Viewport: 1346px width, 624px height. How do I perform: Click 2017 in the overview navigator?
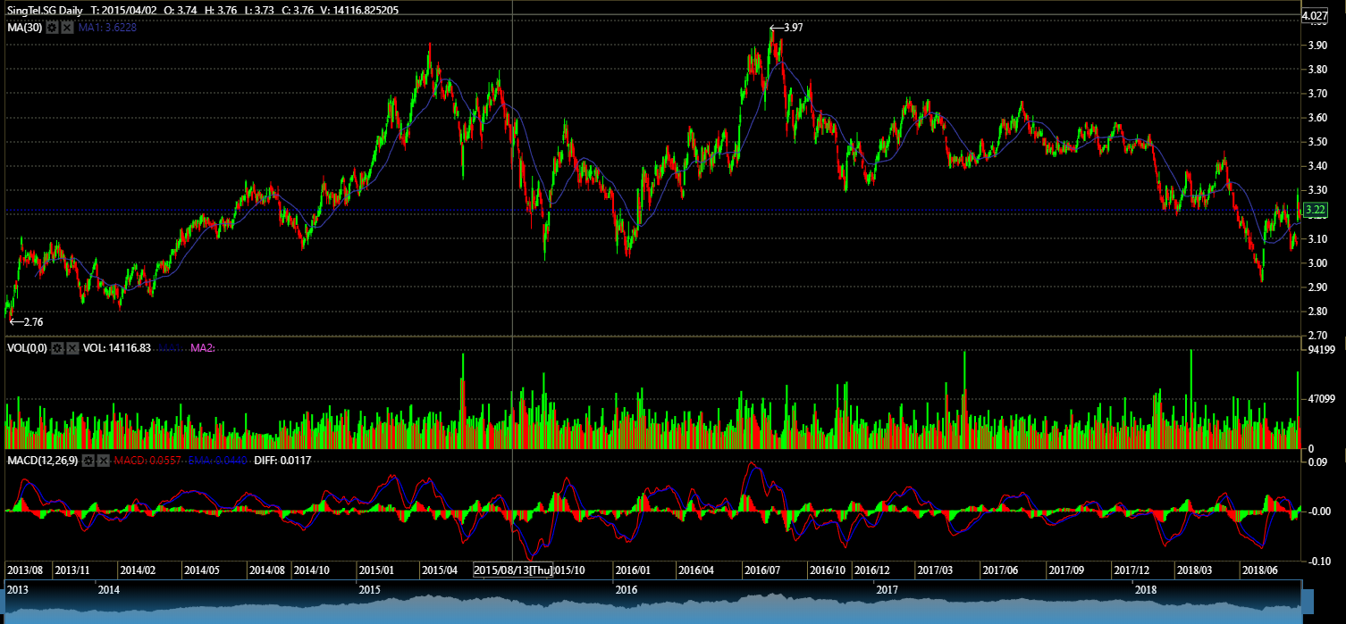pyautogui.click(x=887, y=590)
